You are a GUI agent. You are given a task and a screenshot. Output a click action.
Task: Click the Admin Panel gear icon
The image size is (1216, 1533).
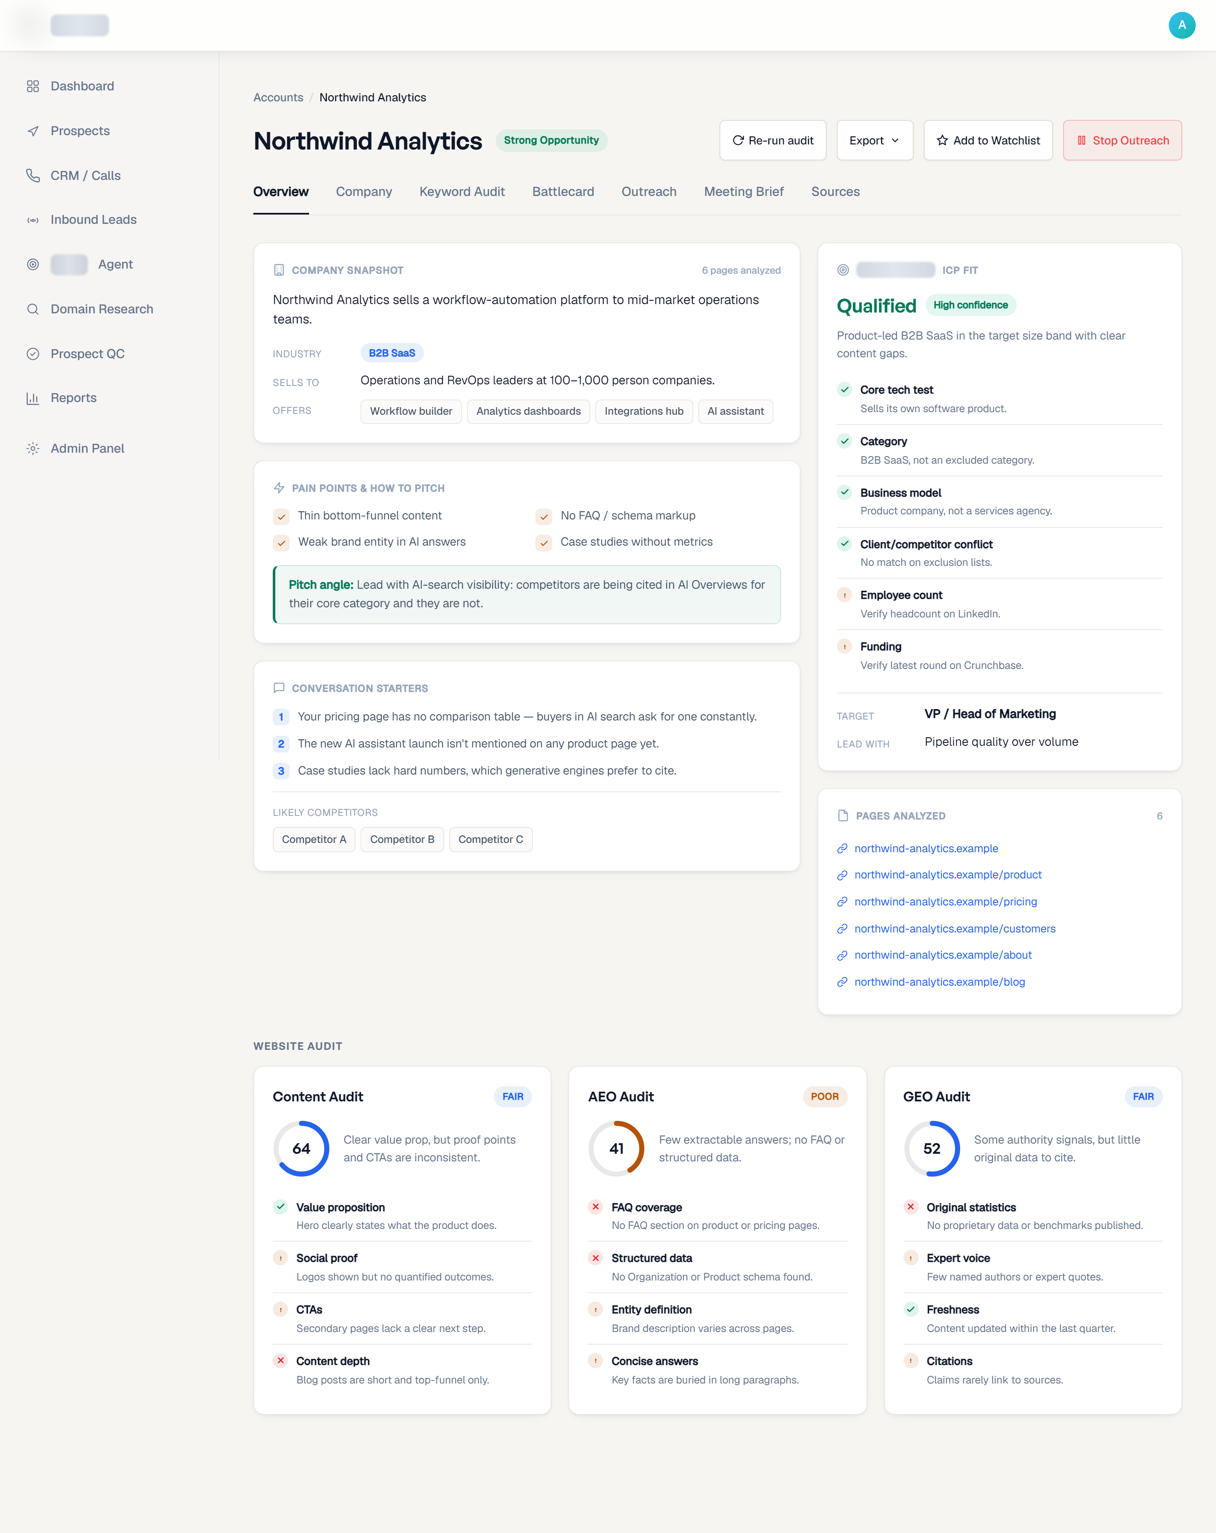click(33, 448)
